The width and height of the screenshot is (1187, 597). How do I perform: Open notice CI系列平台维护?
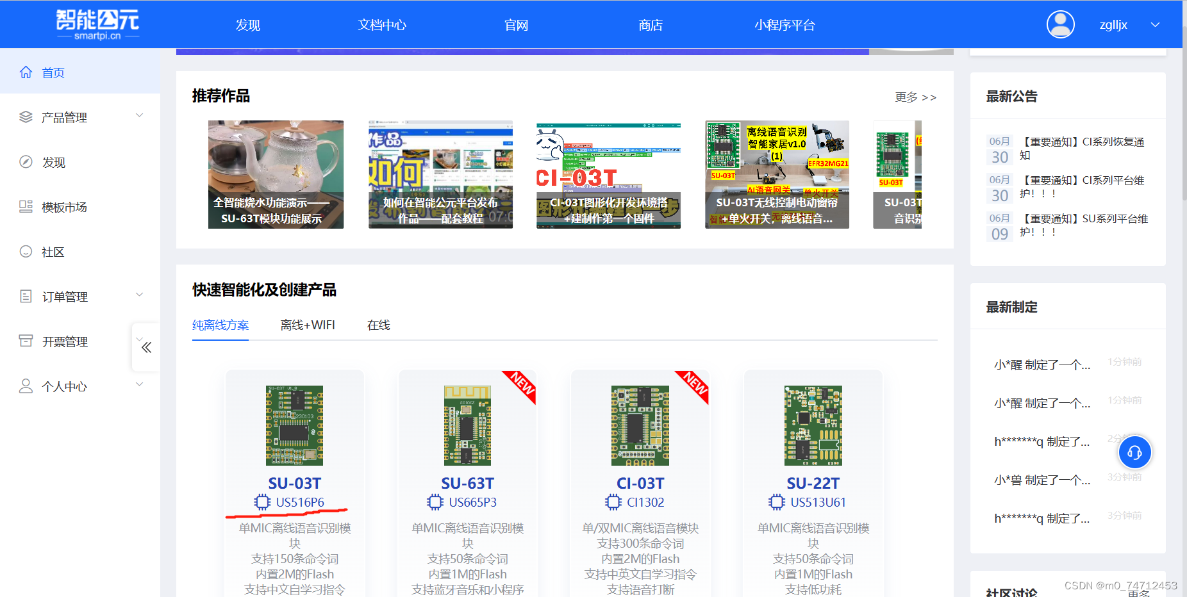1082,187
